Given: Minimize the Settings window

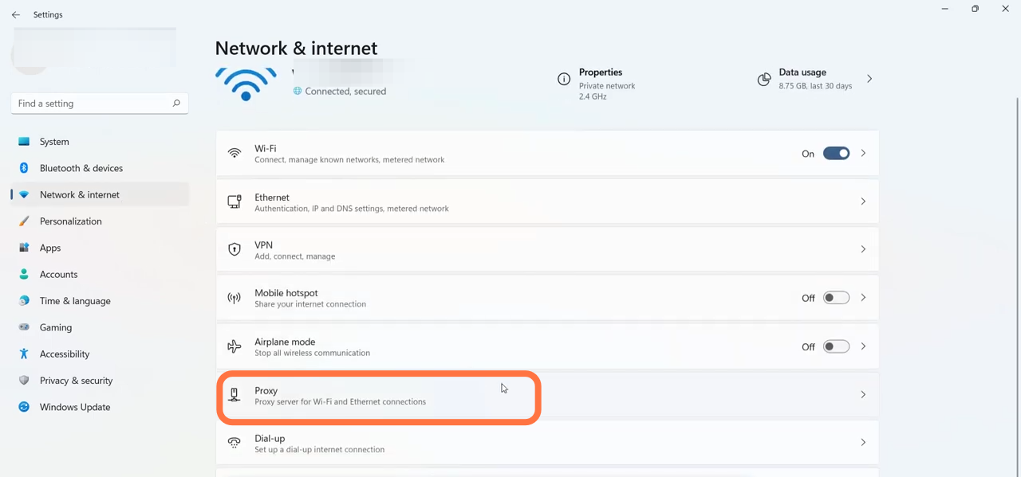Looking at the screenshot, I should click(x=944, y=9).
